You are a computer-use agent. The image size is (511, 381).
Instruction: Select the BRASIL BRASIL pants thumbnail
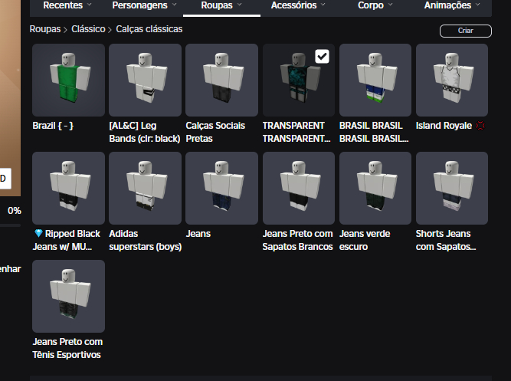(x=375, y=80)
